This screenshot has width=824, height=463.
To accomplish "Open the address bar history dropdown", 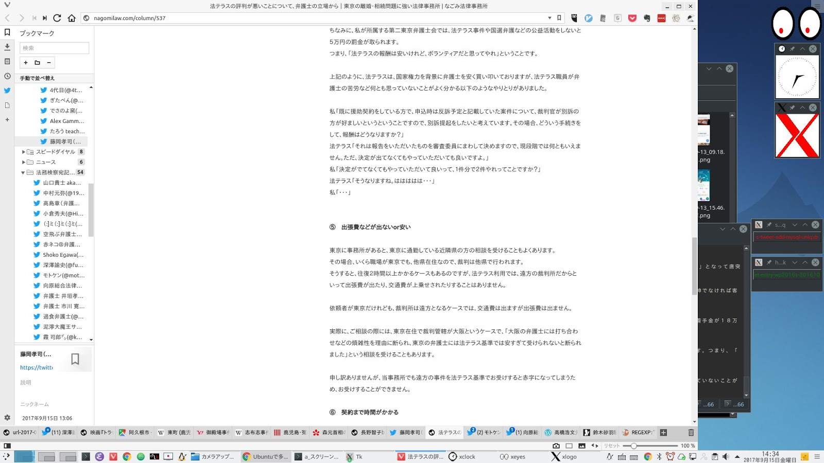I will tap(550, 18).
